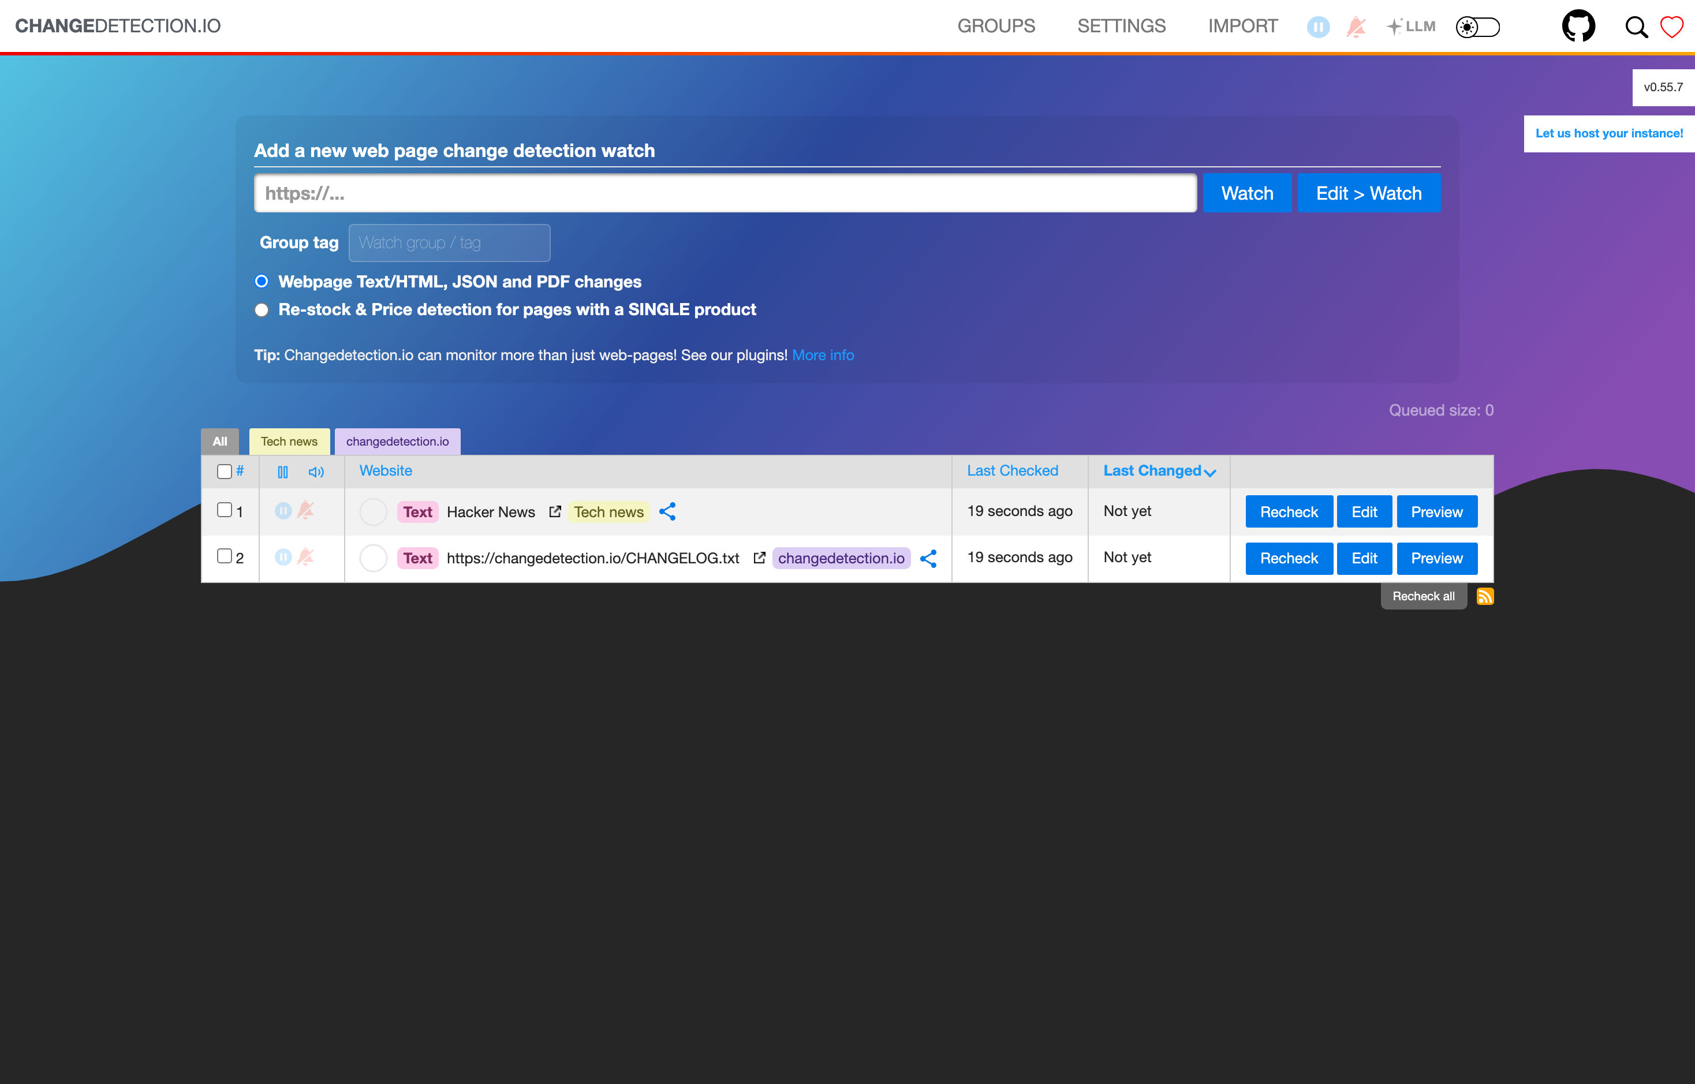Image resolution: width=1695 pixels, height=1084 pixels.
Task: Edit the CHANGELOG.txt watch
Action: 1364,558
